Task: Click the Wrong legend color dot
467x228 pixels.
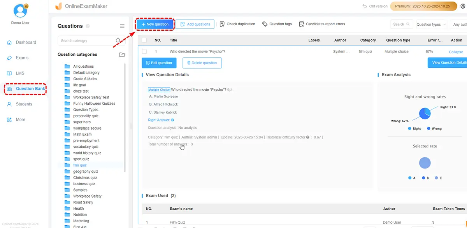Action: (x=428, y=128)
